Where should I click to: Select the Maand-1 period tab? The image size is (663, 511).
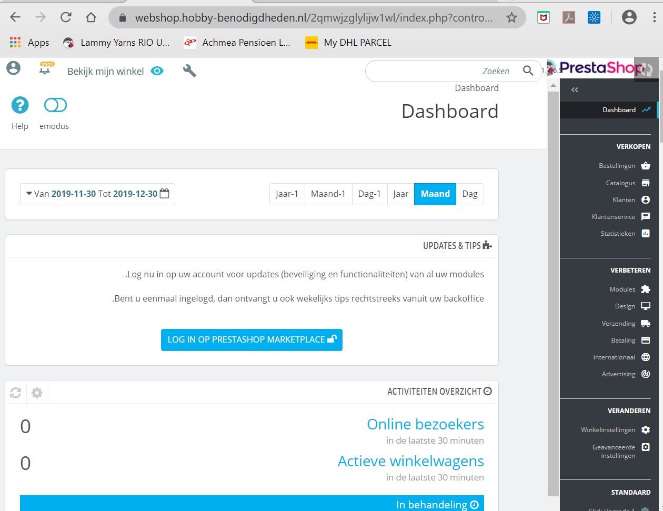(328, 194)
